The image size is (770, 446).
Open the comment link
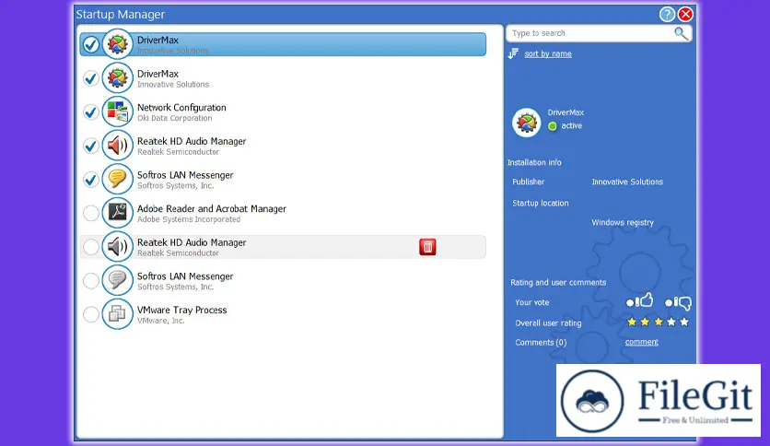coord(641,342)
